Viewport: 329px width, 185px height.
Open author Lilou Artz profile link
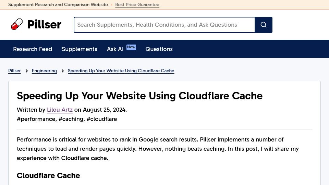point(60,110)
